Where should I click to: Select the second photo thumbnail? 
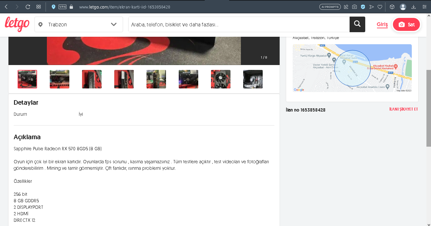coord(60,79)
